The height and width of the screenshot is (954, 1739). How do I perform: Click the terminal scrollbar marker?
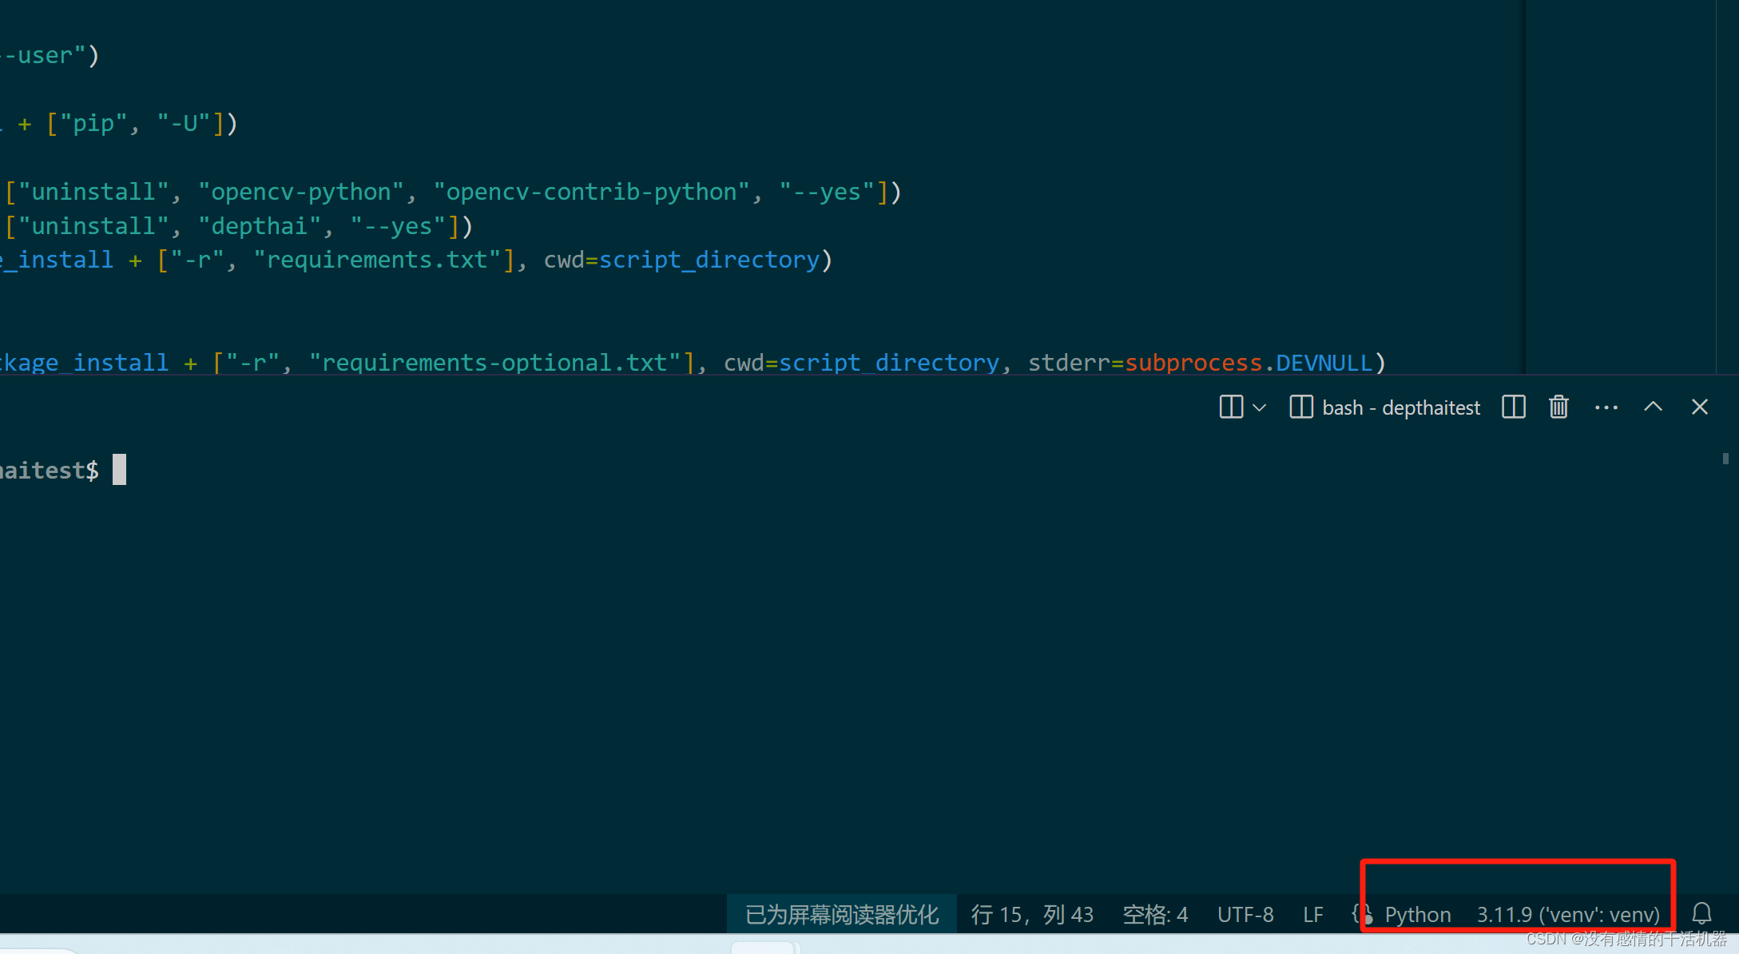[1725, 459]
